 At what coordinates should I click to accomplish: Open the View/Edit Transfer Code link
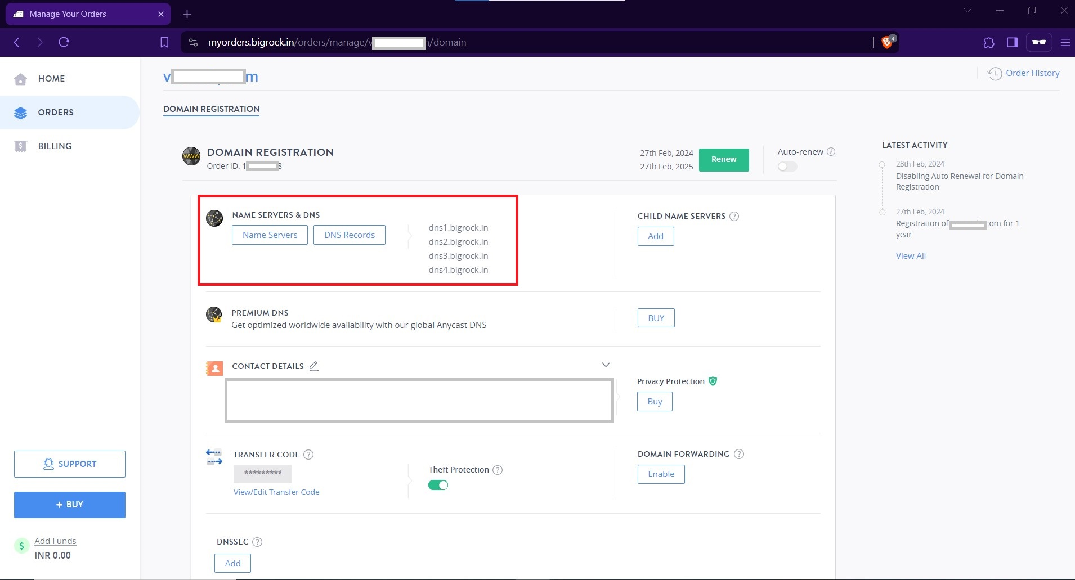tap(276, 492)
